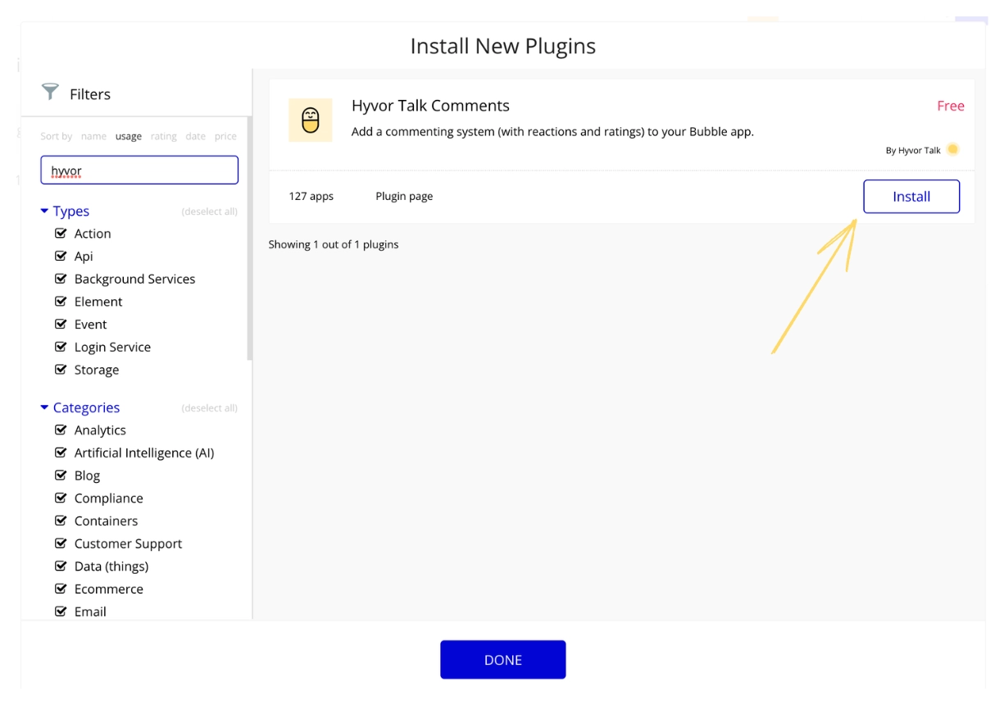1004x705 pixels.
Task: Uncheck the Analytics category checkbox
Action: tap(61, 430)
